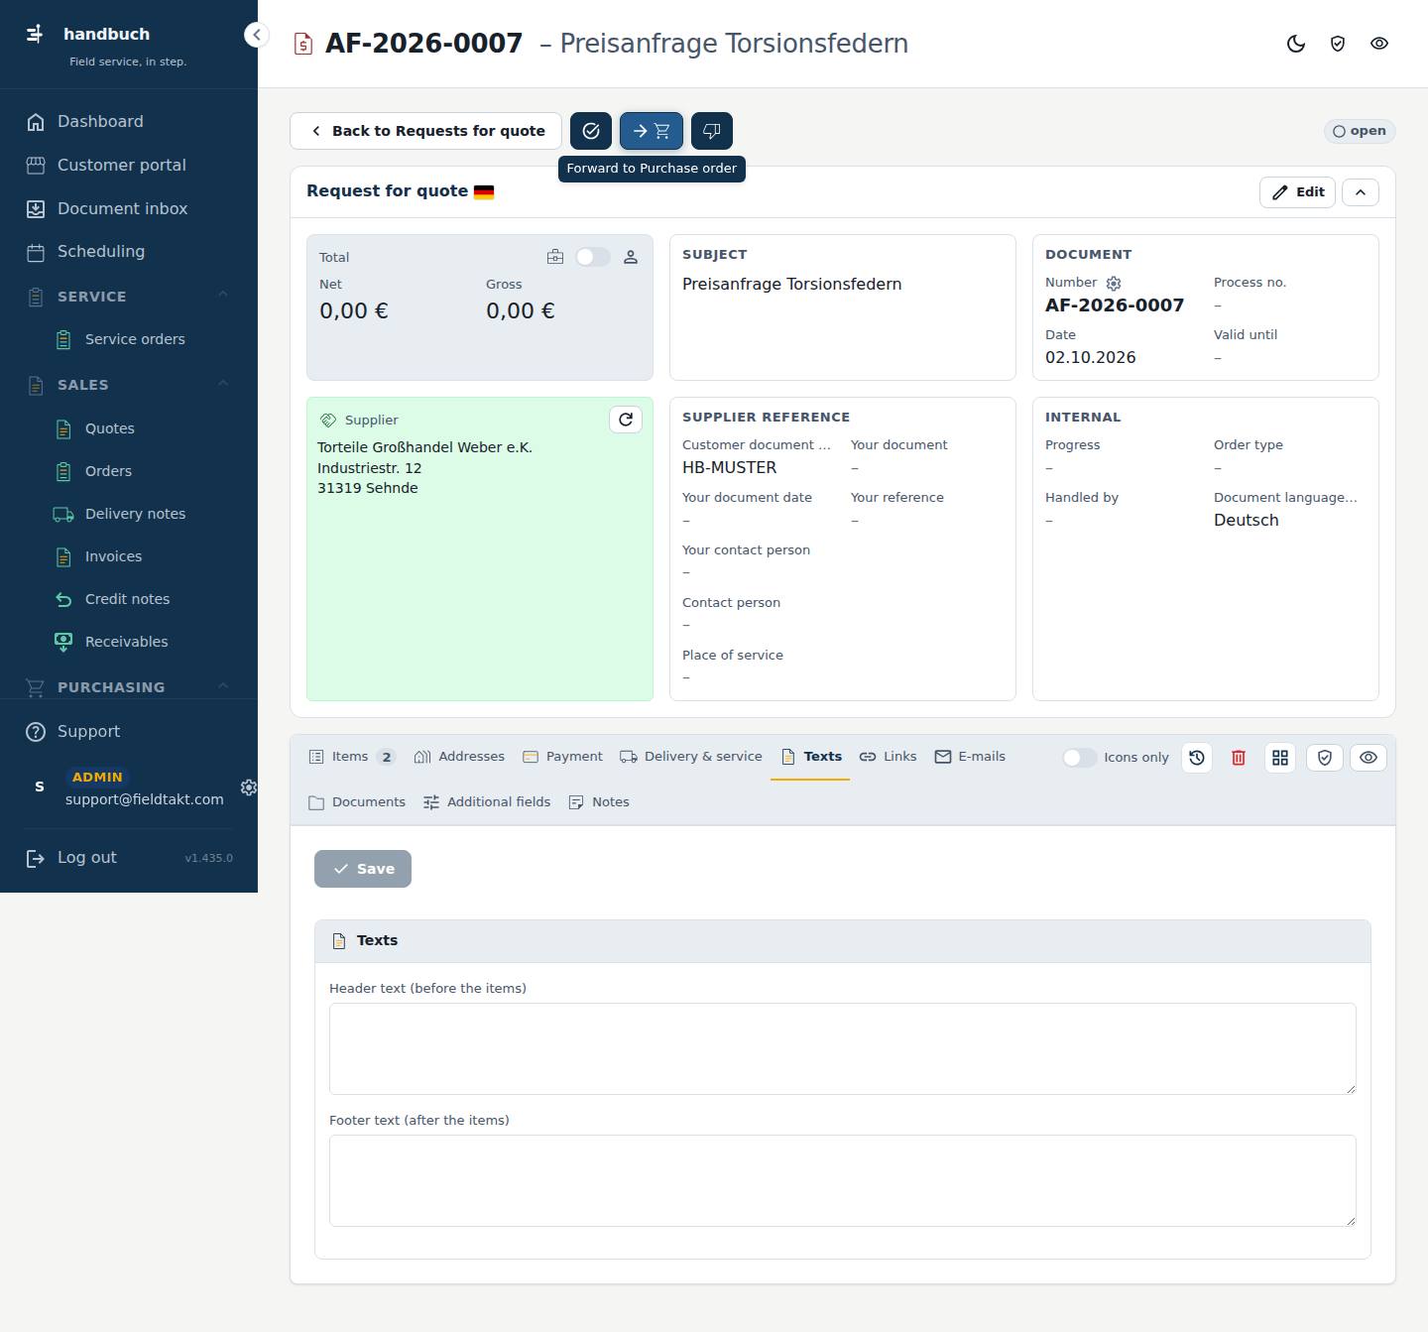
Task: Collapse the sidebar with the chevron button
Action: point(256,35)
